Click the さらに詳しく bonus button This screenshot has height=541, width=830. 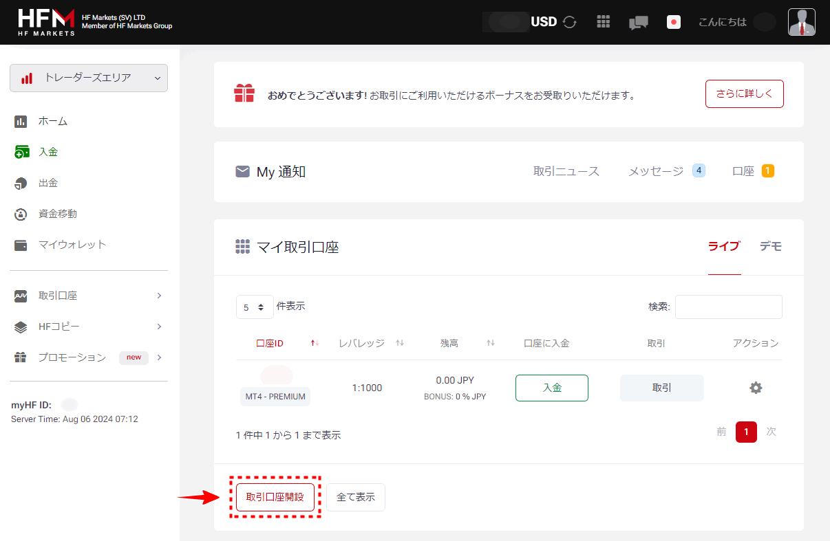click(745, 94)
